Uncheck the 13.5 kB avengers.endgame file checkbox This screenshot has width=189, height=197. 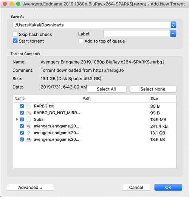tap(22, 139)
